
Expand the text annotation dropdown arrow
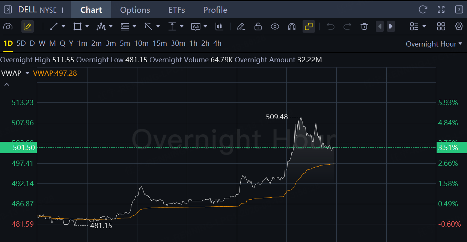(205, 27)
